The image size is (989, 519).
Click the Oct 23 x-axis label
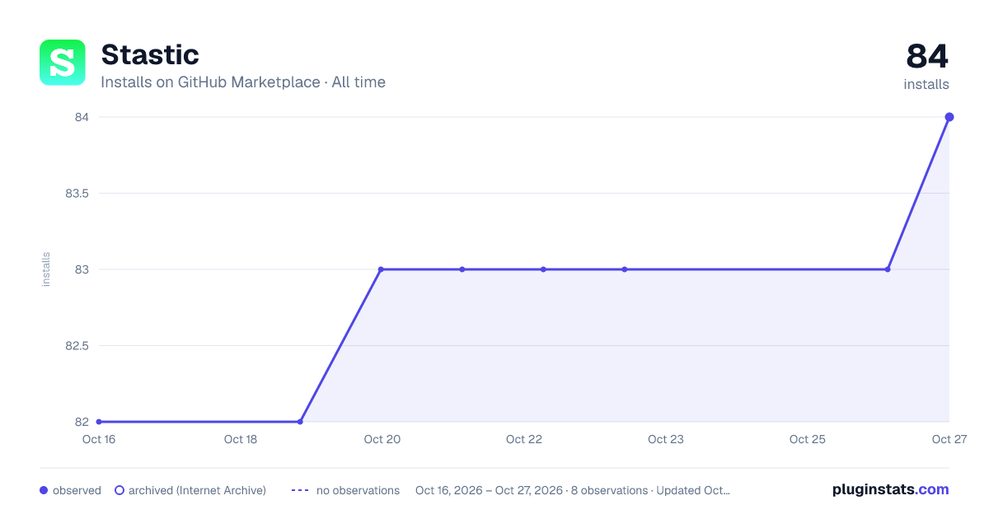tap(666, 439)
